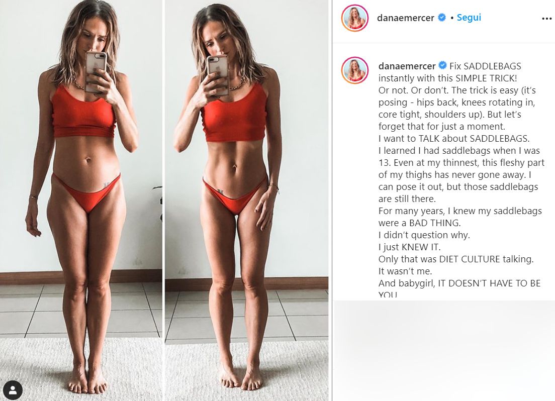Follow the account via Segui link

pyautogui.click(x=469, y=18)
